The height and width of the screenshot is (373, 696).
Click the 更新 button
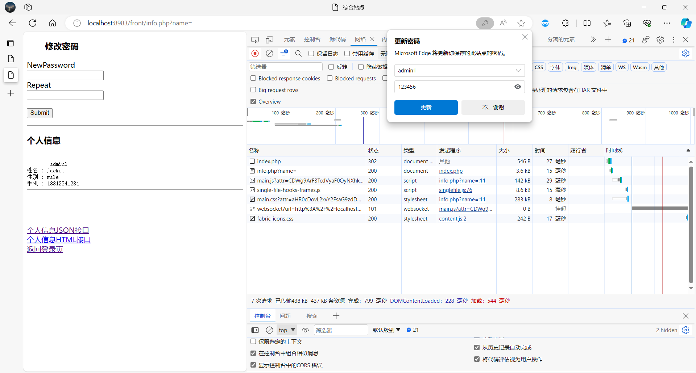pos(426,108)
